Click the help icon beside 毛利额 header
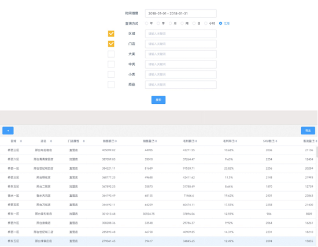 193,141
